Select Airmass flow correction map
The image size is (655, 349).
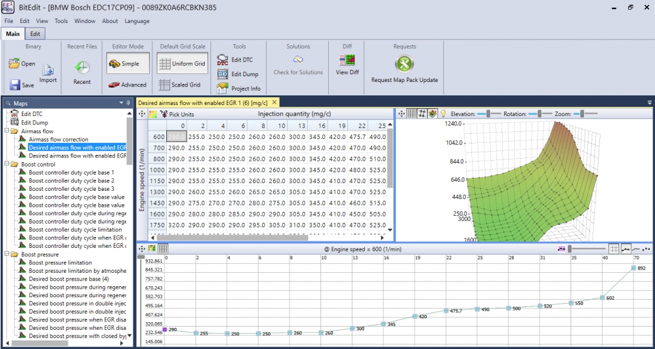(58, 139)
